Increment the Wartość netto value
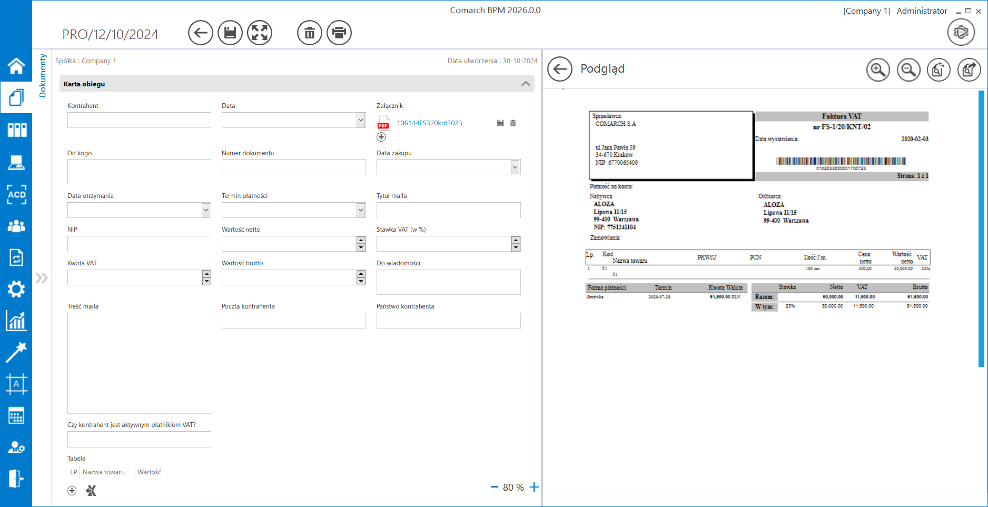Screen dimensions: 988x507 (361, 240)
